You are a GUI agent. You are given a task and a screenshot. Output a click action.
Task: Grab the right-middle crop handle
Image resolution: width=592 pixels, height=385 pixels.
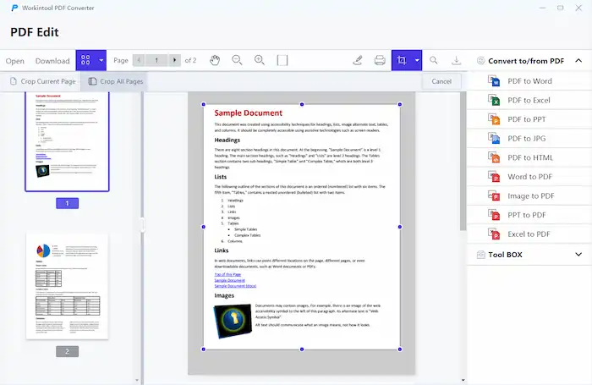point(400,227)
